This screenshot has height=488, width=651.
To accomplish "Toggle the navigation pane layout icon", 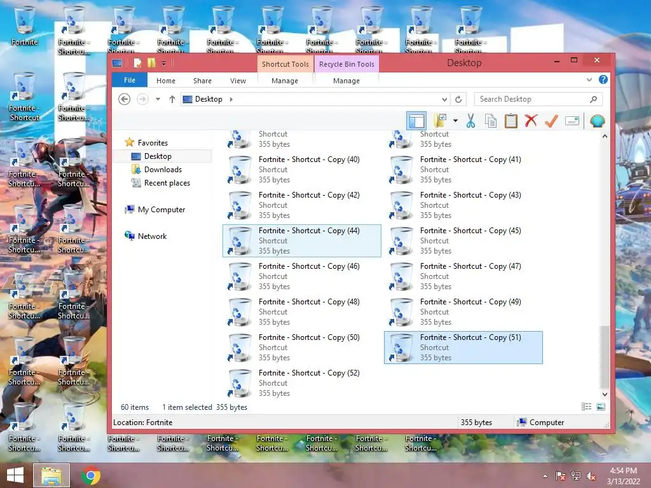I will tap(416, 121).
